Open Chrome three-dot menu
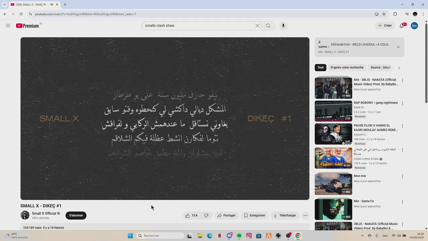This screenshot has width=428, height=241. tap(423, 14)
